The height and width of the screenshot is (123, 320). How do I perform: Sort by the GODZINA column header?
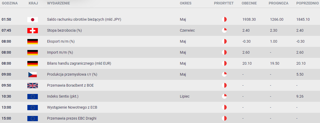click(9, 3)
